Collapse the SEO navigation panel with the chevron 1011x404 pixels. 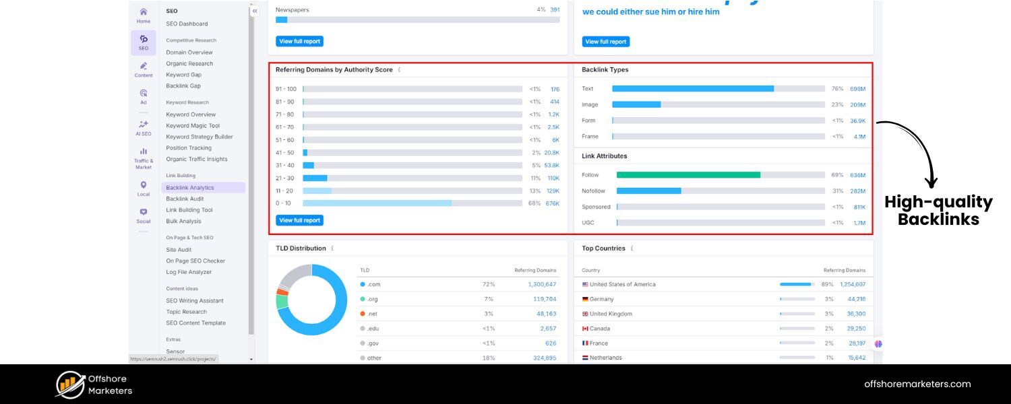255,11
